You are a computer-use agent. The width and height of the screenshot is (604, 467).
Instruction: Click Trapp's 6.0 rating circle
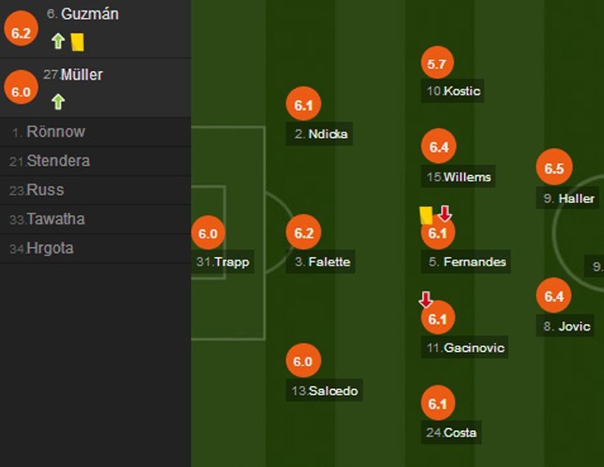click(x=208, y=234)
